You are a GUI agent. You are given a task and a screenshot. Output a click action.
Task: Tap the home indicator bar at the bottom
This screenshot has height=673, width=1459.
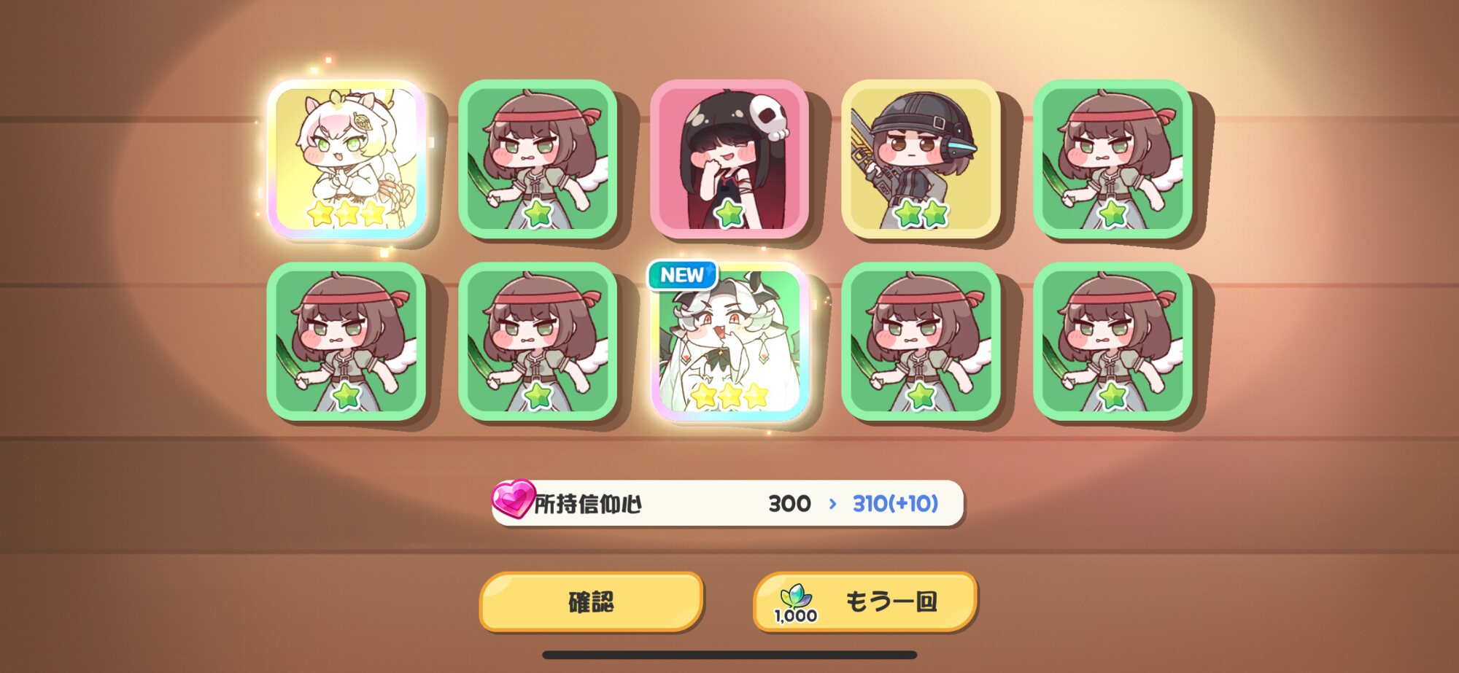(x=729, y=655)
